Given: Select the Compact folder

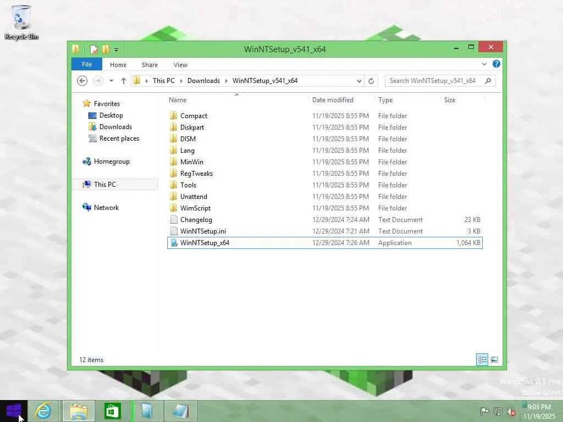Looking at the screenshot, I should [x=324, y=115].
